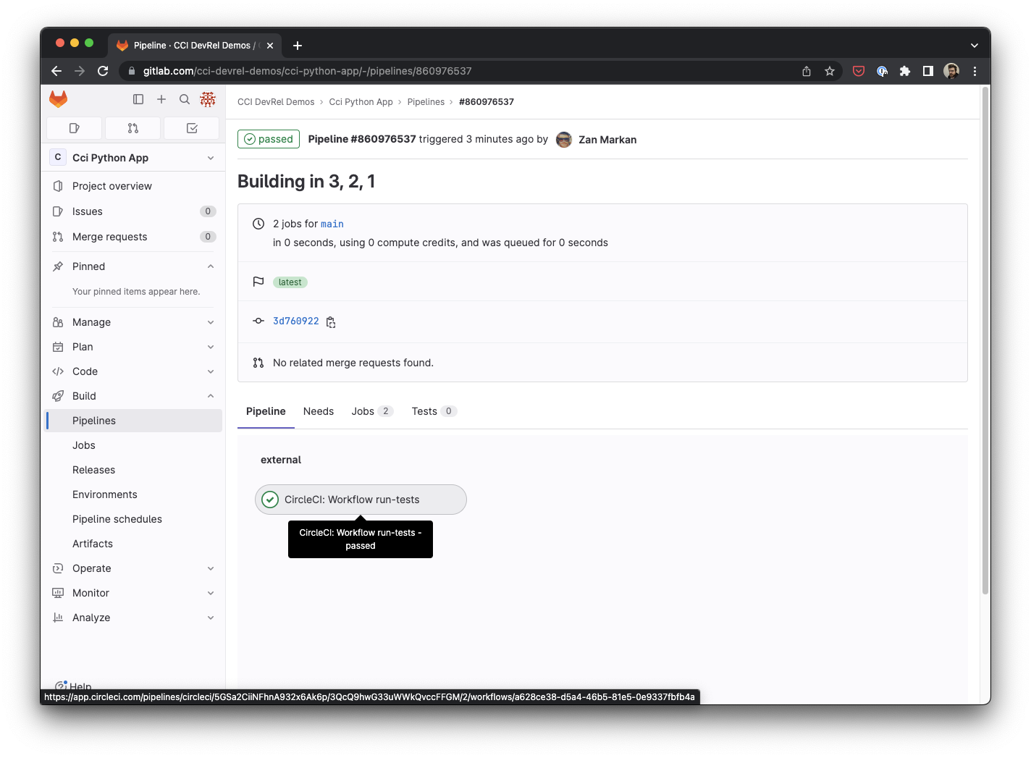Go to CCI DevRel Demos breadcrumb
This screenshot has height=758, width=1031.
click(276, 102)
